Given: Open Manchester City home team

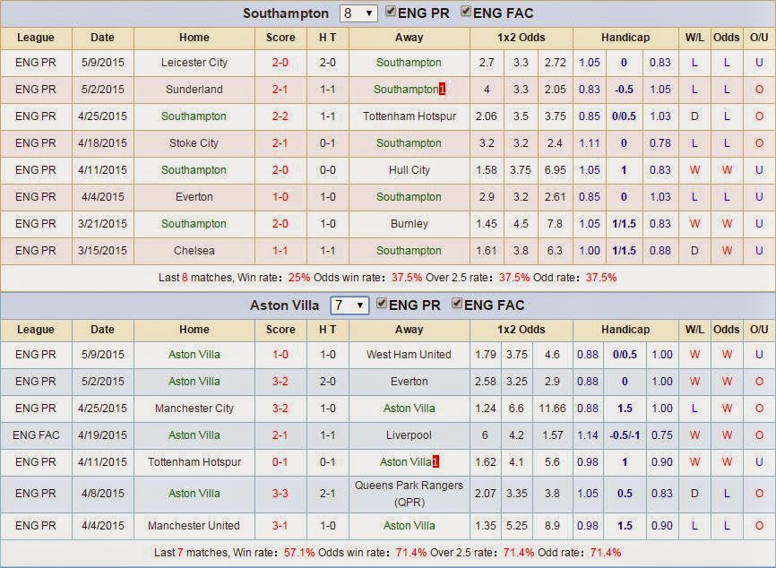Looking at the screenshot, I should (x=194, y=409).
